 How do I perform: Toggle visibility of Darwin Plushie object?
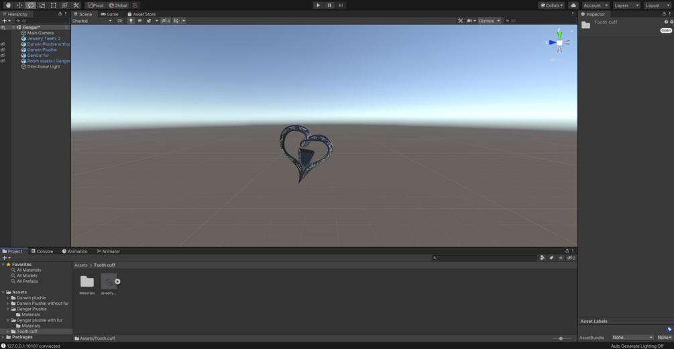point(3,50)
